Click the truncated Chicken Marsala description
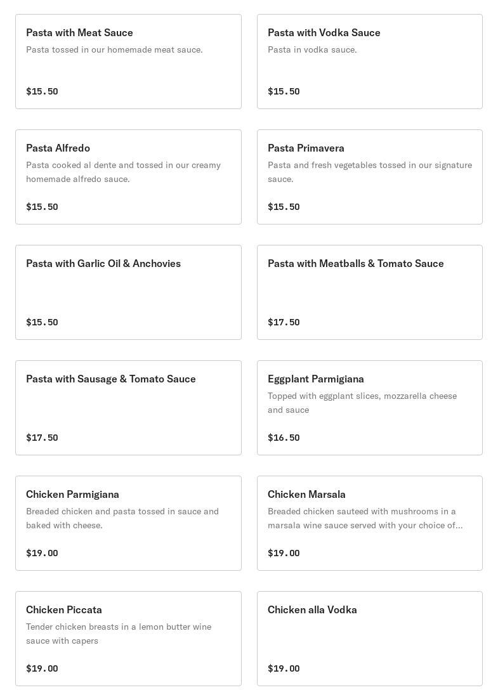Viewport: 498px width, 690px height. 365,518
